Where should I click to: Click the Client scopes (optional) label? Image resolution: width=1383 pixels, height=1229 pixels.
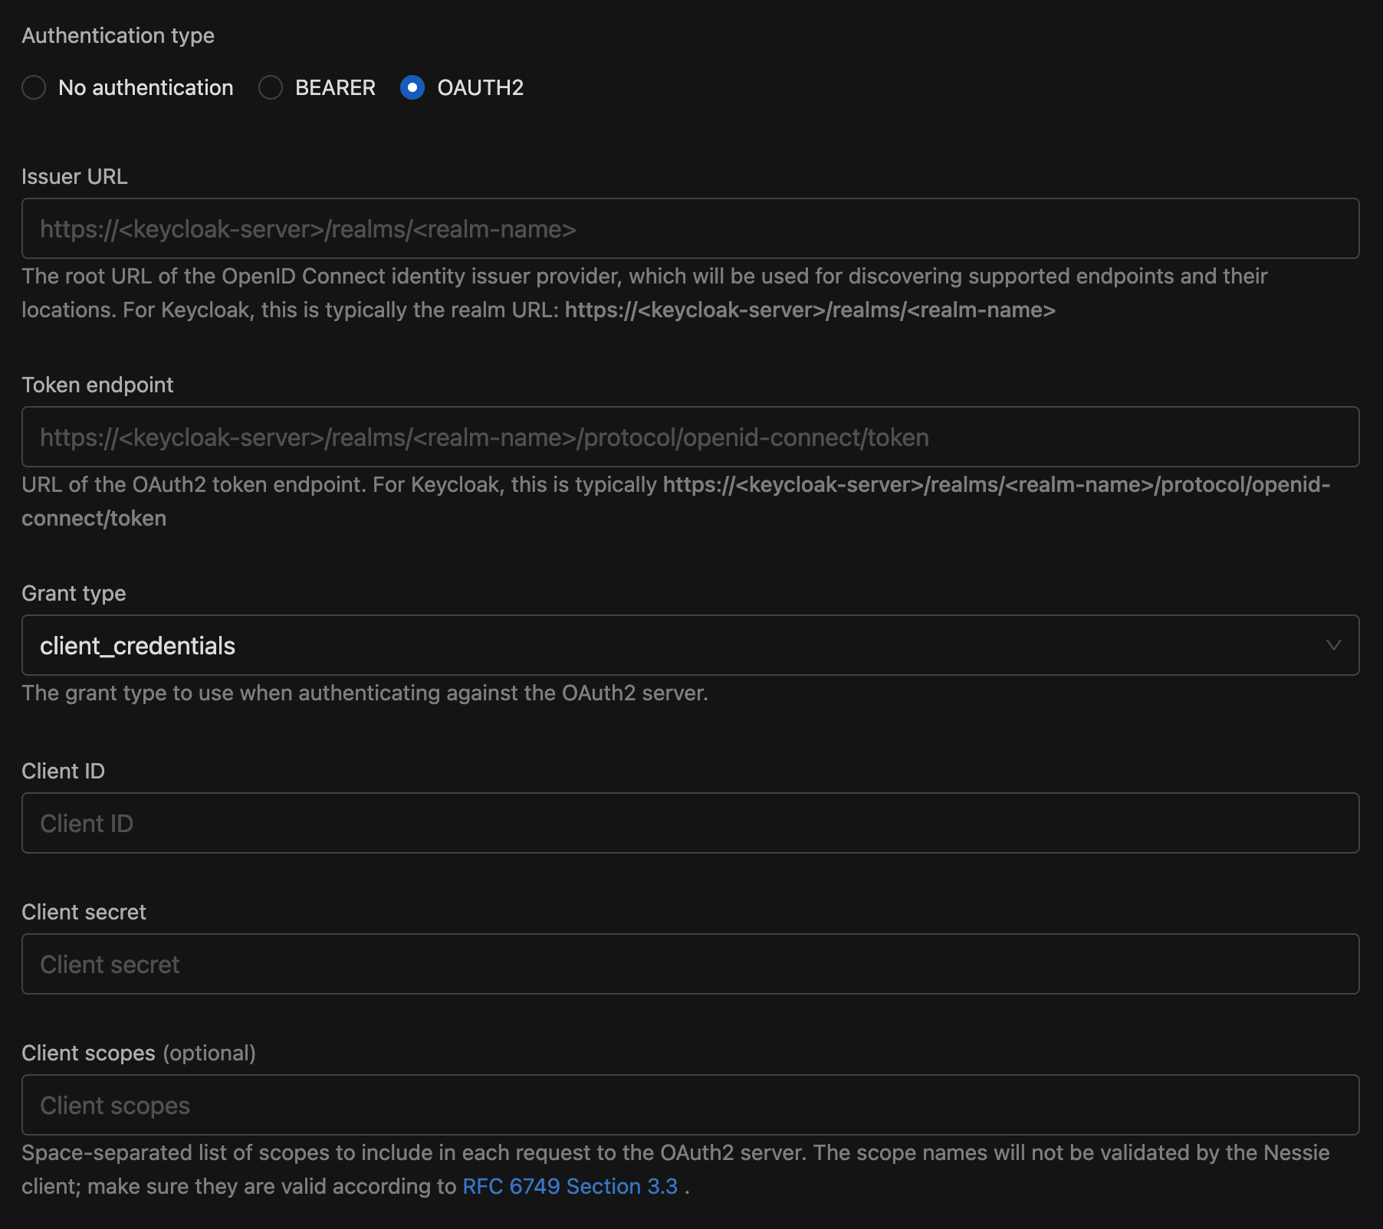coord(139,1053)
